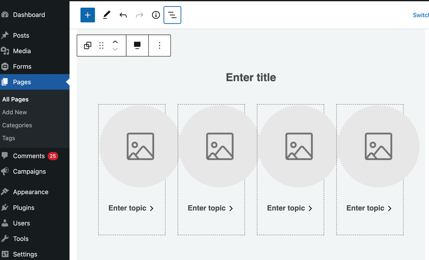Screen dimensions: 429x260
Task: Click the Comments speech bubble icon
Action: coord(5,156)
